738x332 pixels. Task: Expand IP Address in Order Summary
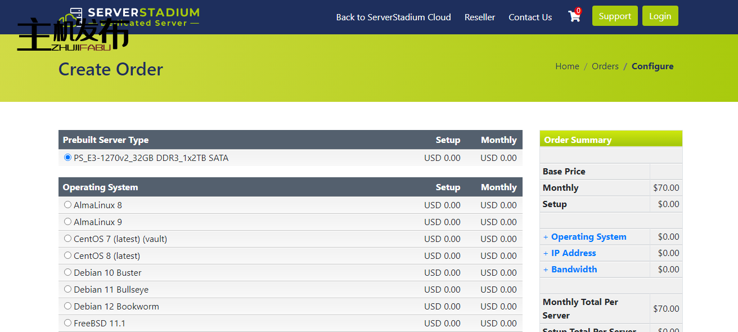[573, 253]
